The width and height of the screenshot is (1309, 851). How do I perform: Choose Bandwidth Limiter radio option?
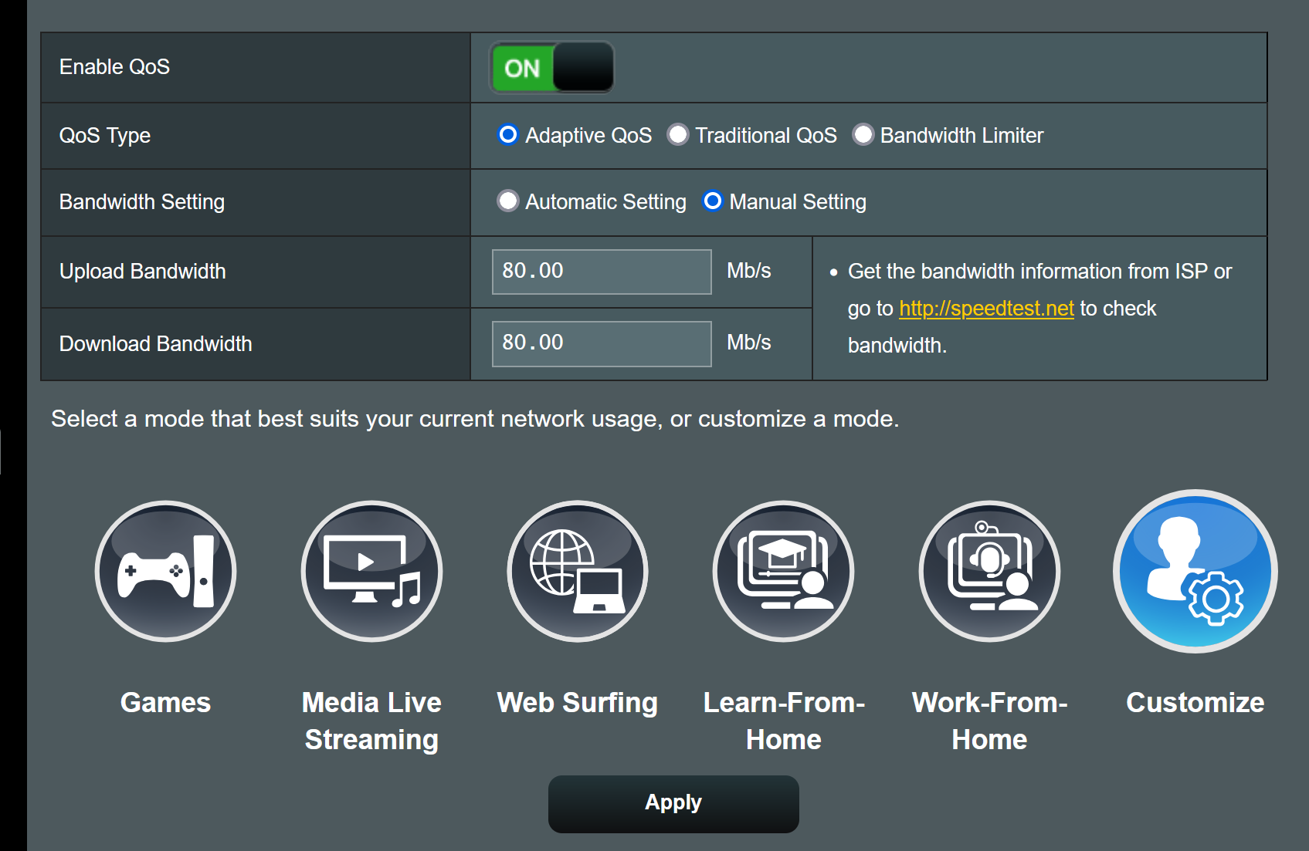click(863, 135)
